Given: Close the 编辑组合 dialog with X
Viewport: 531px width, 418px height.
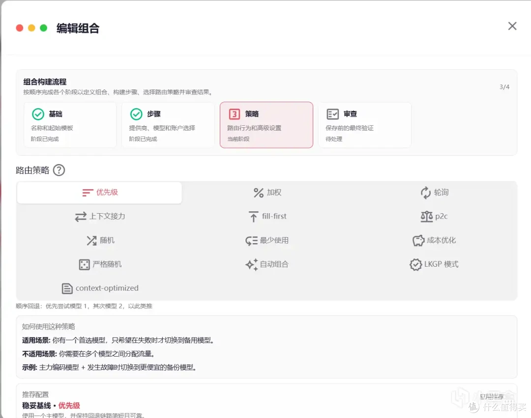Looking at the screenshot, I should pyautogui.click(x=512, y=26).
